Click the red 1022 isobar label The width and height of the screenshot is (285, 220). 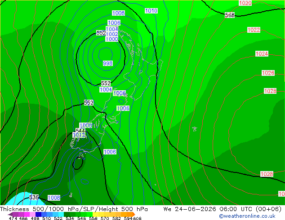point(254,30)
